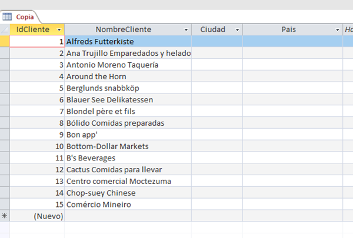This screenshot has width=353, height=238.
Task: Expand the Ciudad column filter arrow
Action: [x=237, y=29]
